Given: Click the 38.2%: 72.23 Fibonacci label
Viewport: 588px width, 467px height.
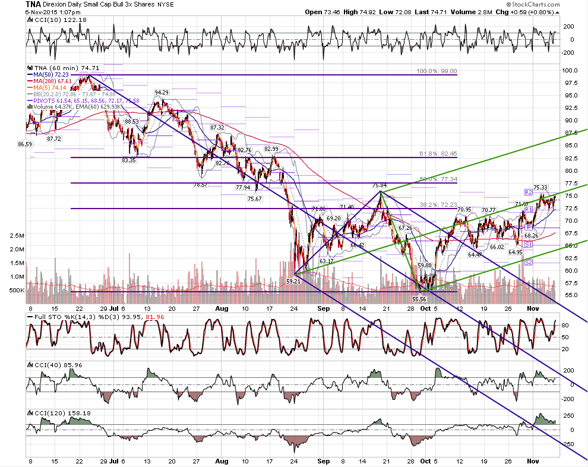Looking at the screenshot, I should [438, 204].
